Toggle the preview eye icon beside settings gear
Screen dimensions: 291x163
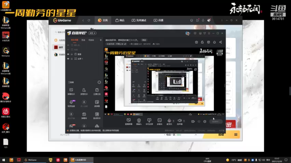199,121
